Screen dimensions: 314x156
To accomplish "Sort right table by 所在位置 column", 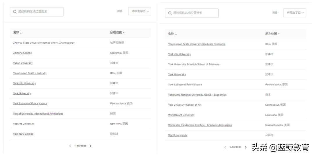I will (272, 34).
